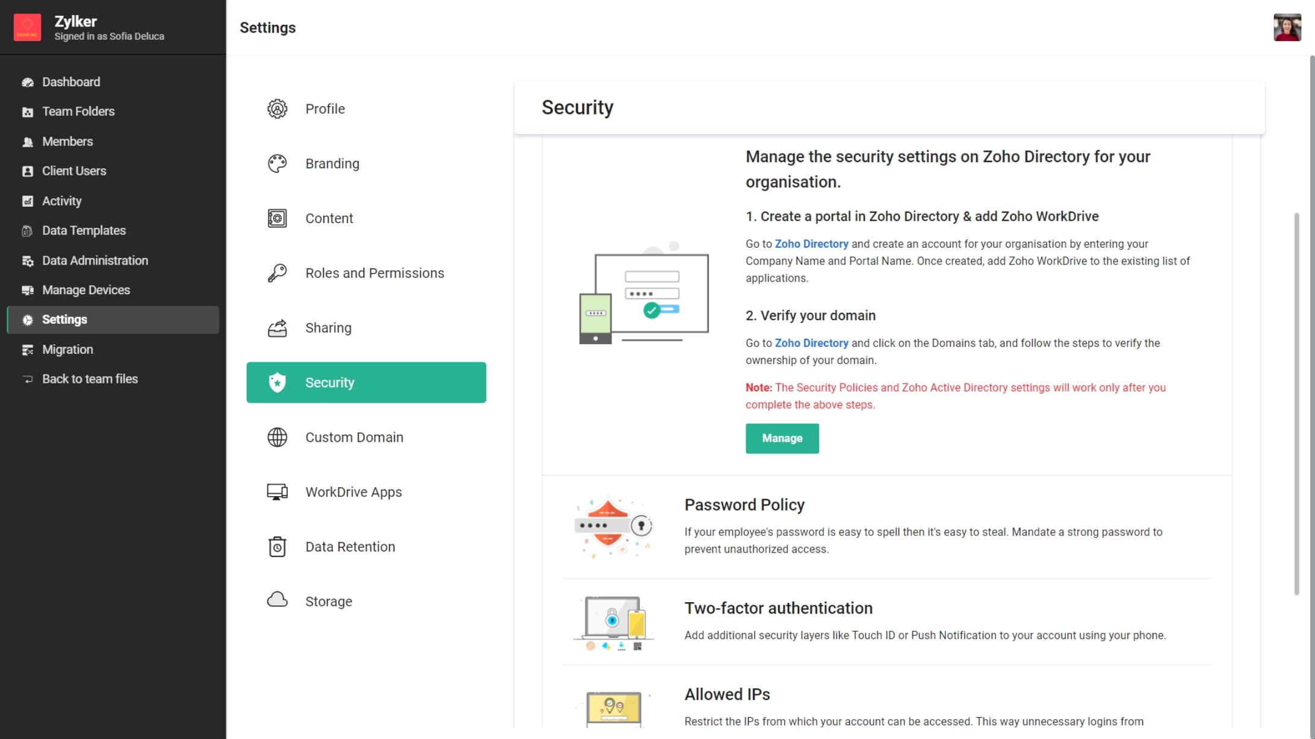Screen dimensions: 1315x739
Task: Click the Migration icon
Action: point(28,350)
